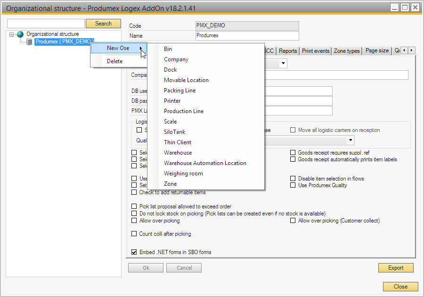The height and width of the screenshot is (297, 424).
Task: Enable Count colli after picking
Action: tap(134, 234)
